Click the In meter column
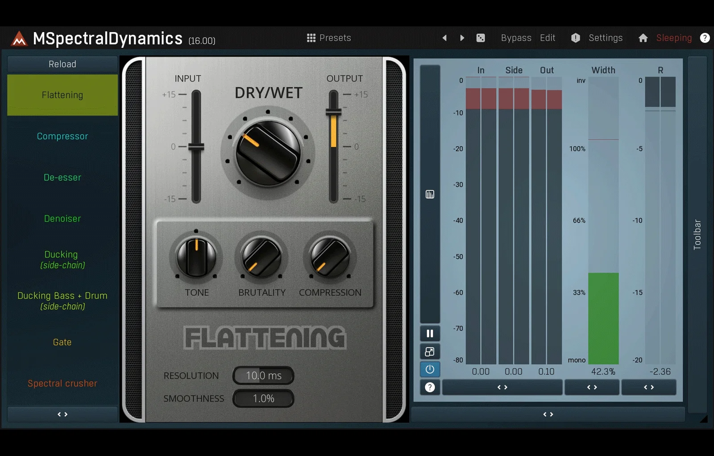 481,220
